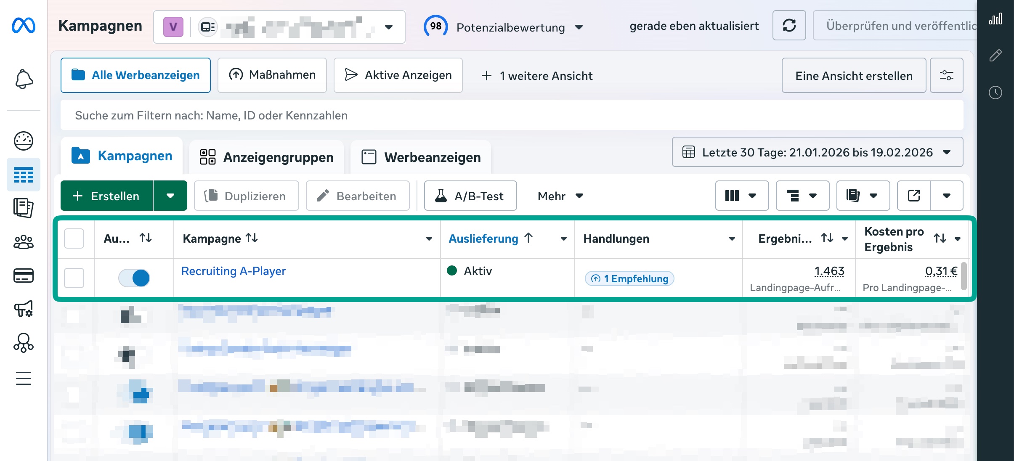Switch to the Werbeanzeigen tab

(x=421, y=157)
